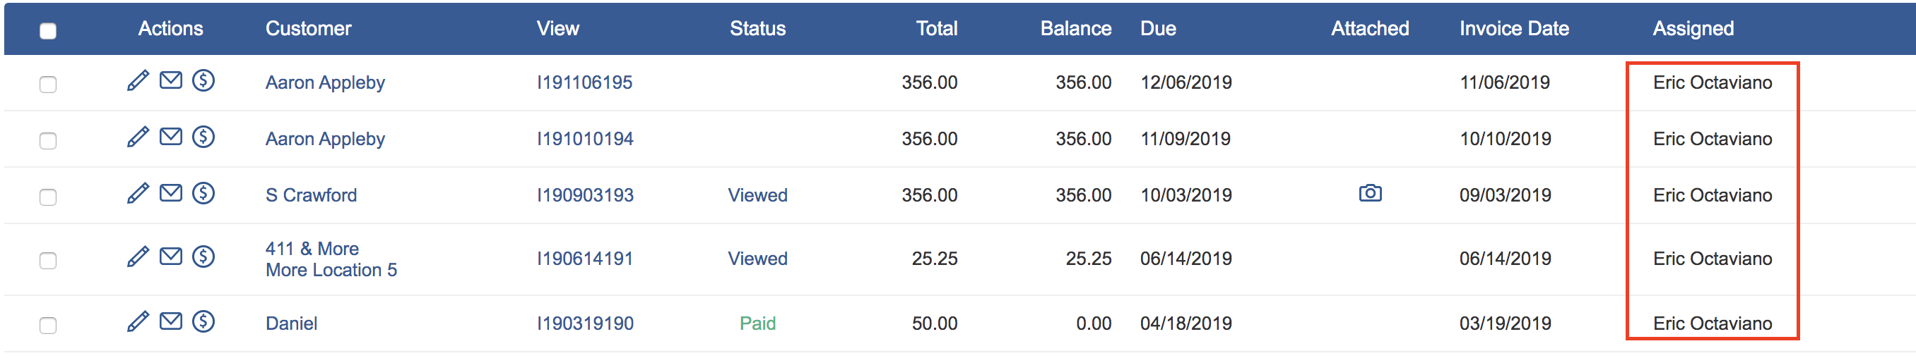Viewport: 1916px width, 358px height.
Task: Record payment on S Crawford invoice
Action: [203, 192]
